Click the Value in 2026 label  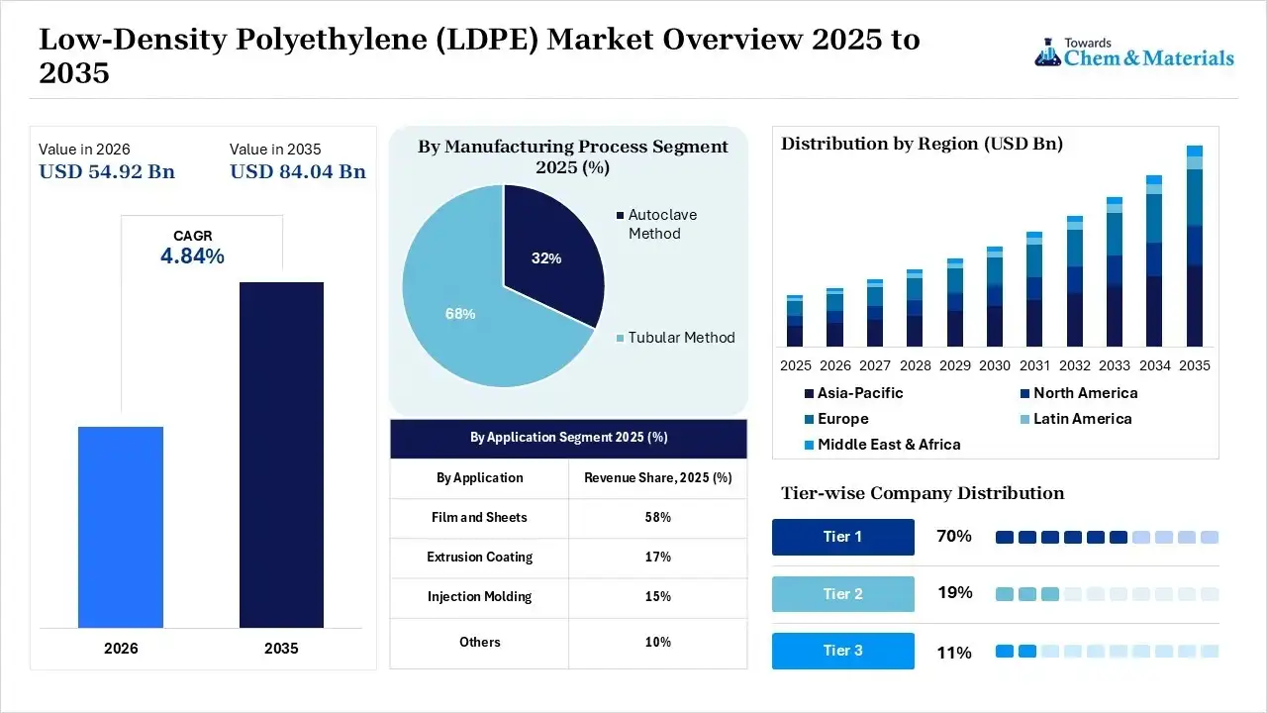click(x=84, y=150)
